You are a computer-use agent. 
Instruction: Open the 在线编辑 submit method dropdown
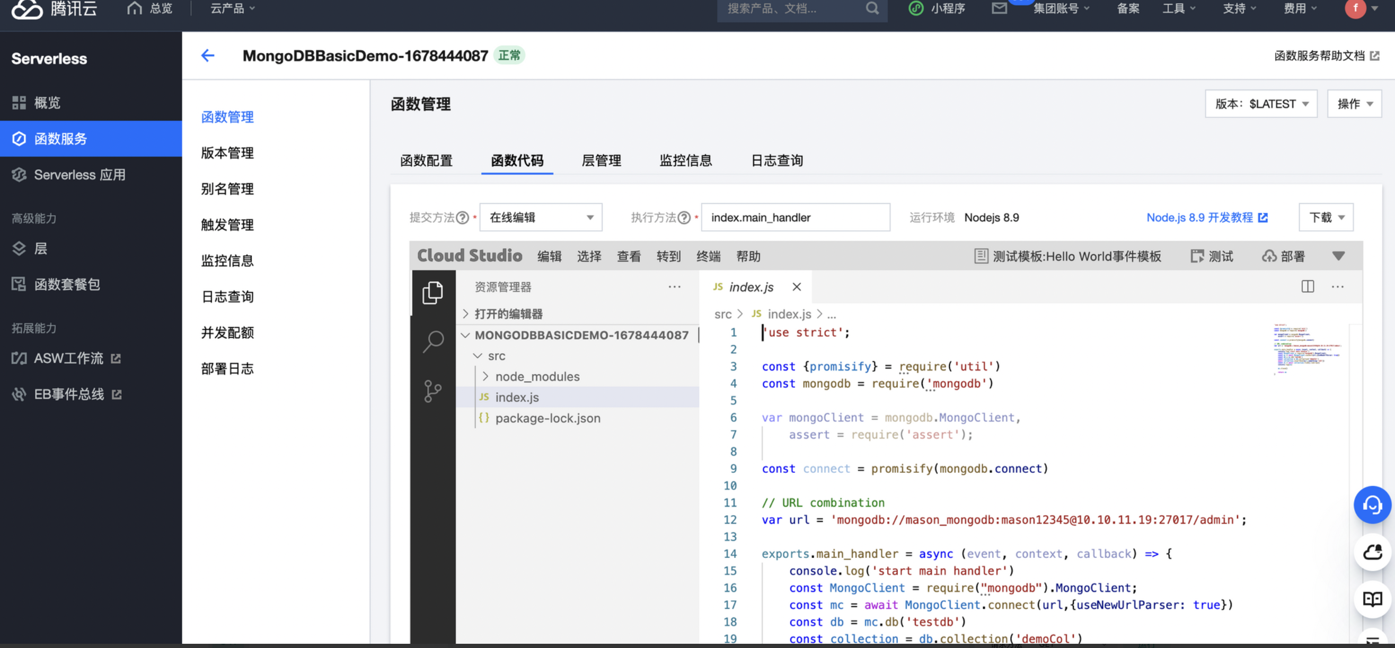point(541,218)
